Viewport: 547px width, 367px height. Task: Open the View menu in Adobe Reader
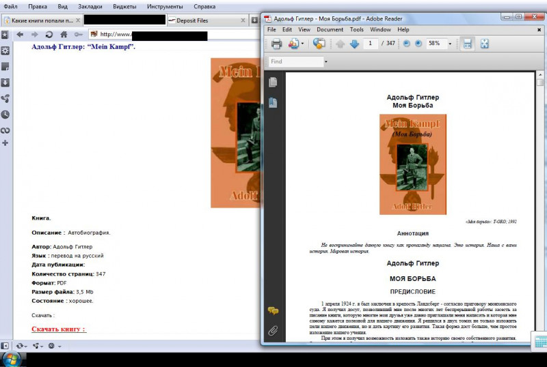304,29
